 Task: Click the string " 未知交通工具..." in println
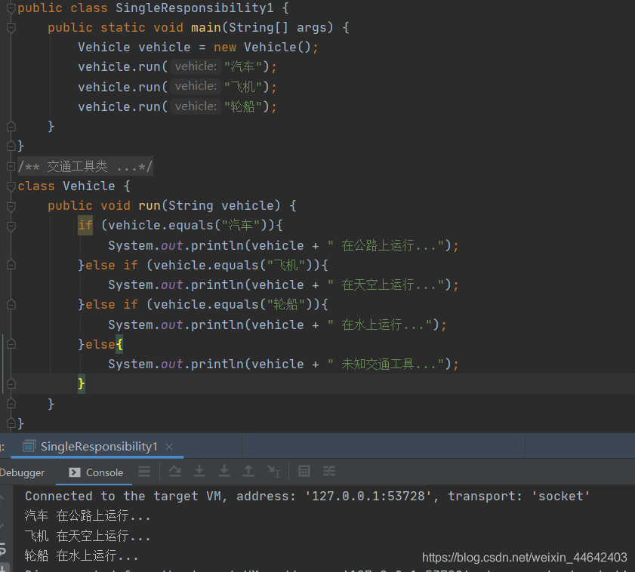(x=386, y=364)
